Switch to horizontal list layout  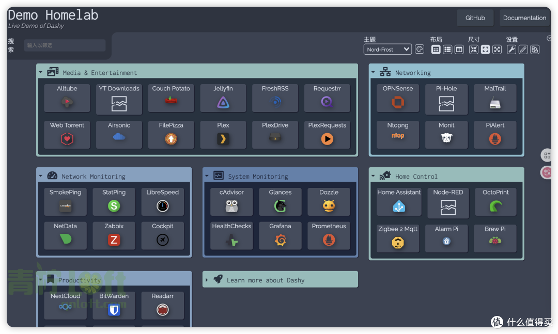[x=447, y=50]
